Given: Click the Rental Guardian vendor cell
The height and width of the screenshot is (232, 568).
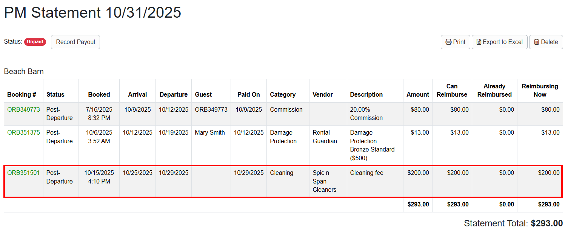Looking at the screenshot, I should tap(327, 137).
